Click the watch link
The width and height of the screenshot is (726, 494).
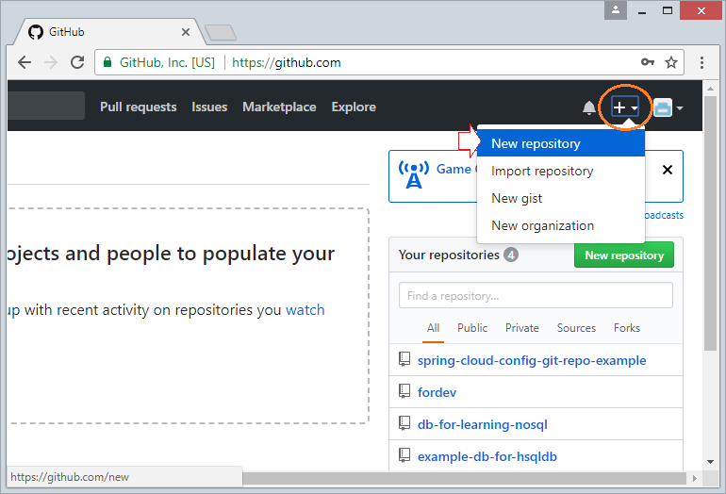coord(305,310)
